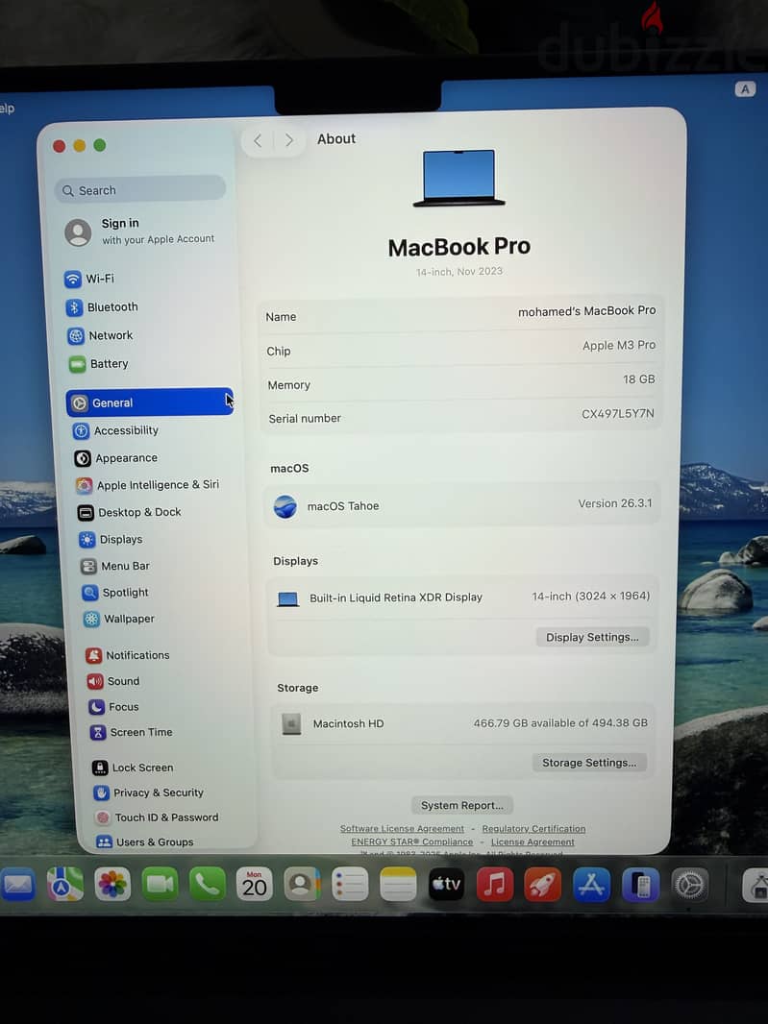
Task: Click the Apple M3 Pro chip value
Action: click(x=619, y=345)
